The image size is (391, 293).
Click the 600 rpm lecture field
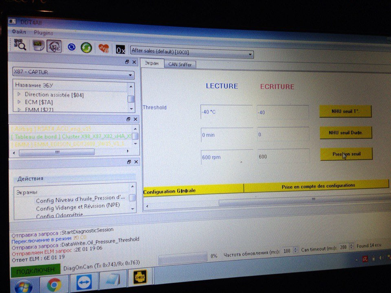point(227,157)
